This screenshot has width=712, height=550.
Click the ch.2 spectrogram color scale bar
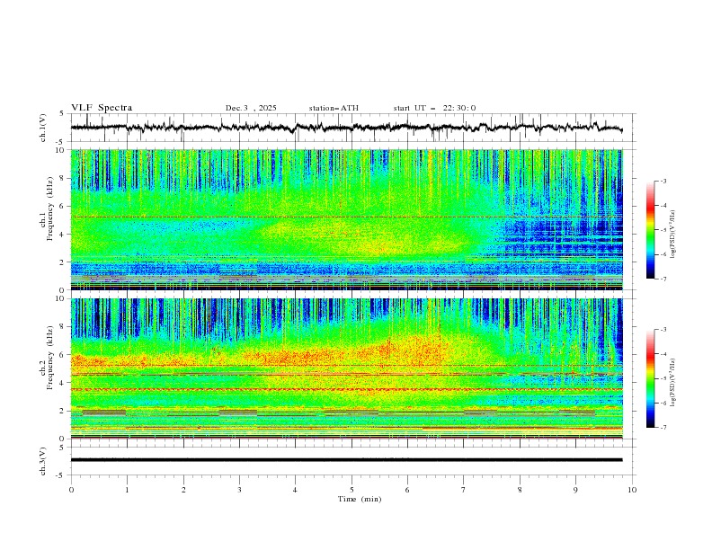click(650, 378)
